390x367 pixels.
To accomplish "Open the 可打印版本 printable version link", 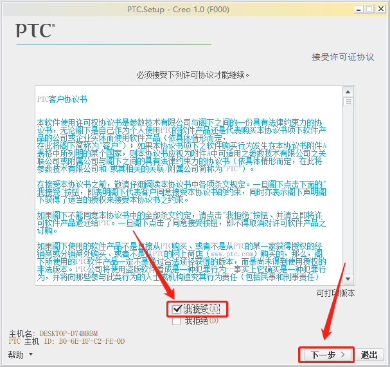I will click(335, 293).
